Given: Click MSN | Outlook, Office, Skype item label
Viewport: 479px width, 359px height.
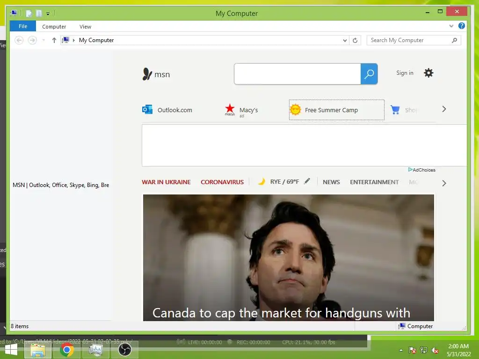Looking at the screenshot, I should pos(61,185).
